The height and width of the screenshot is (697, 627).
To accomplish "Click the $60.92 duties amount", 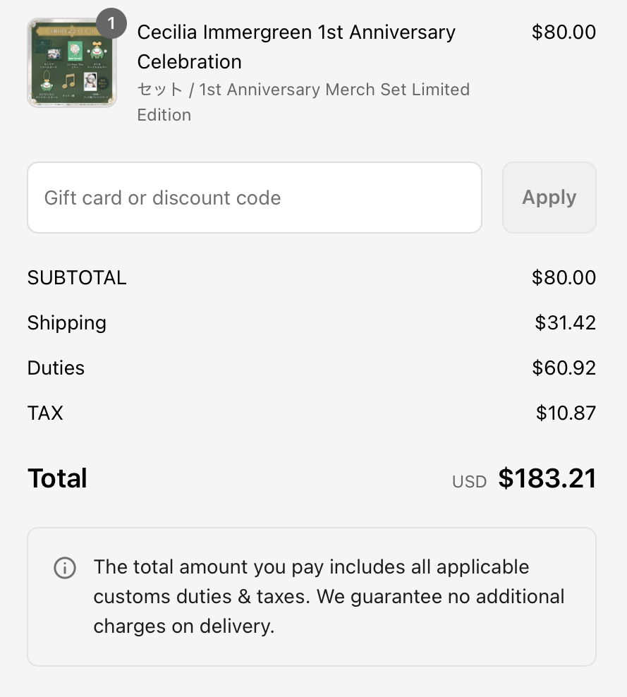I will tap(564, 368).
